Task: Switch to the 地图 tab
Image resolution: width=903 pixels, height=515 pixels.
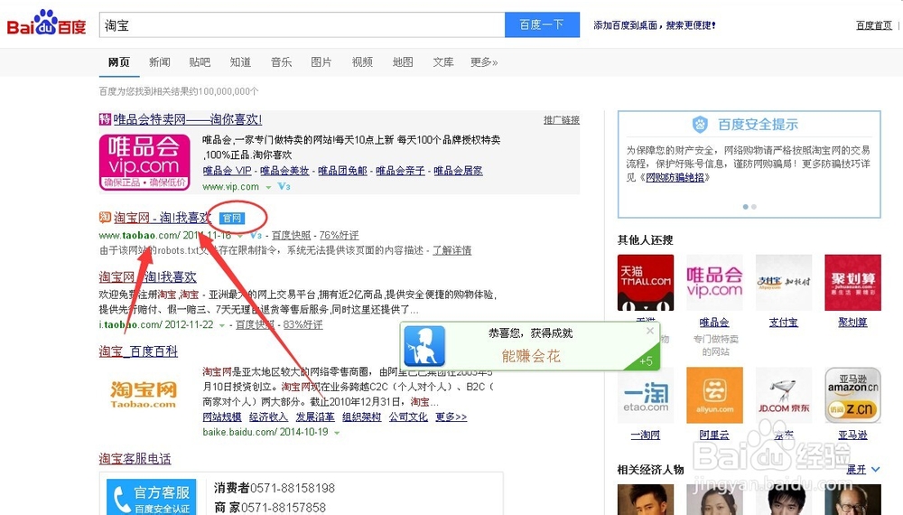Action: 403,62
